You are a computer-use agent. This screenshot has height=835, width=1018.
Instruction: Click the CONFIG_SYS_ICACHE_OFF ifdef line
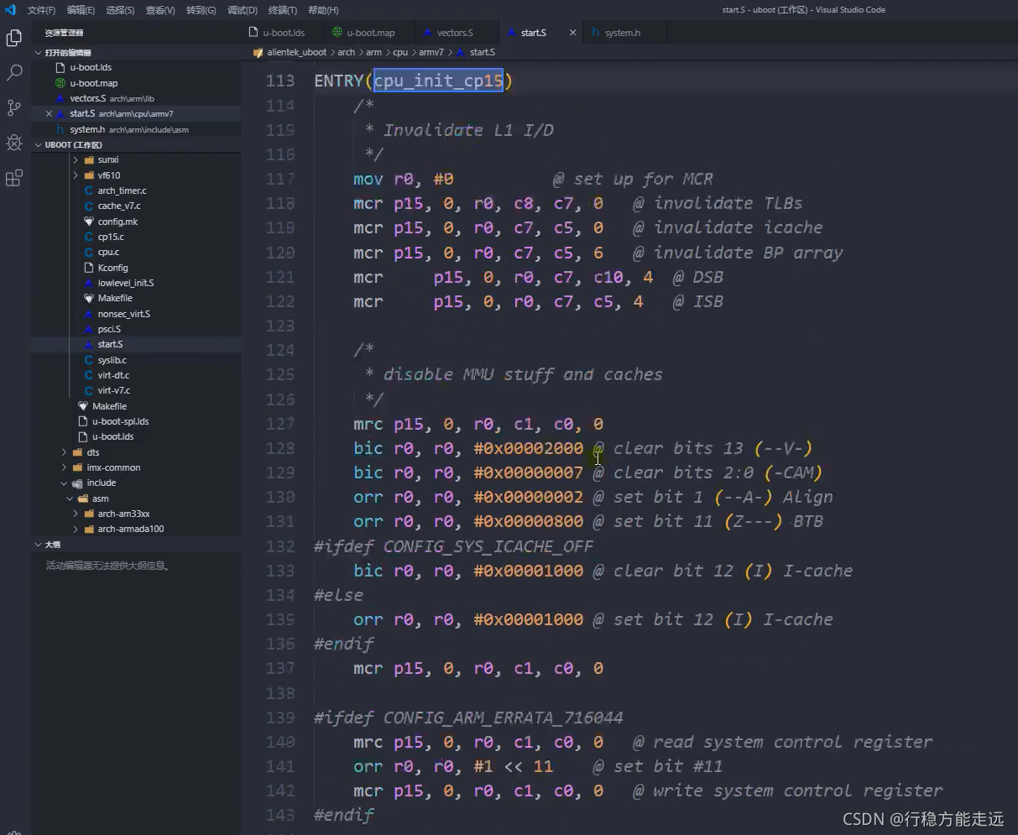[x=453, y=546]
